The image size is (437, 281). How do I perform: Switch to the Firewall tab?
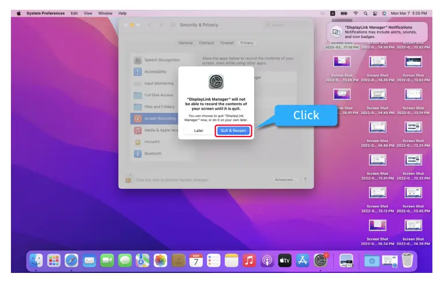227,43
